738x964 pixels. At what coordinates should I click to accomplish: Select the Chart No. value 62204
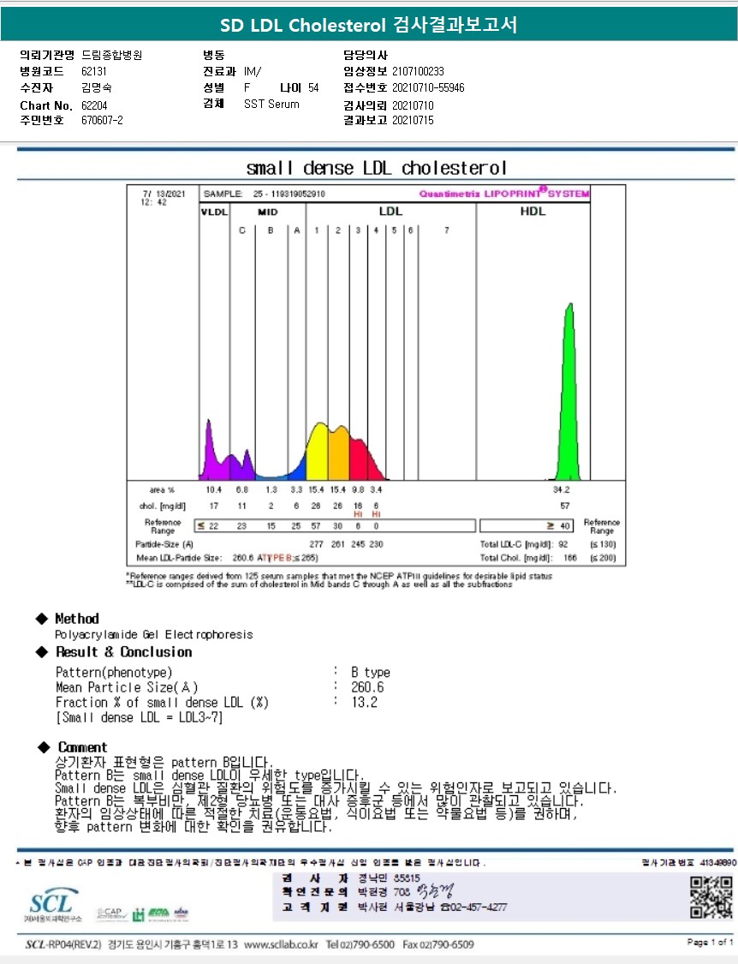point(94,105)
